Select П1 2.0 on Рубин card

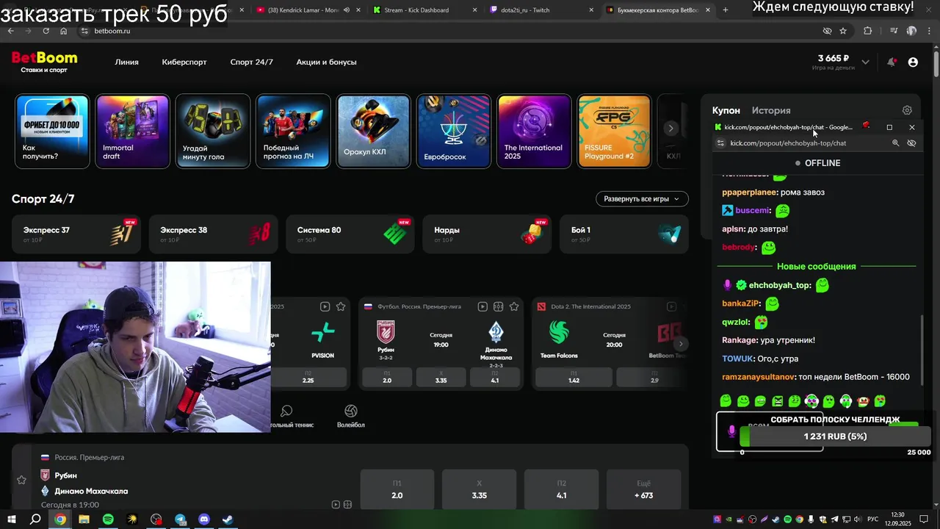click(387, 377)
